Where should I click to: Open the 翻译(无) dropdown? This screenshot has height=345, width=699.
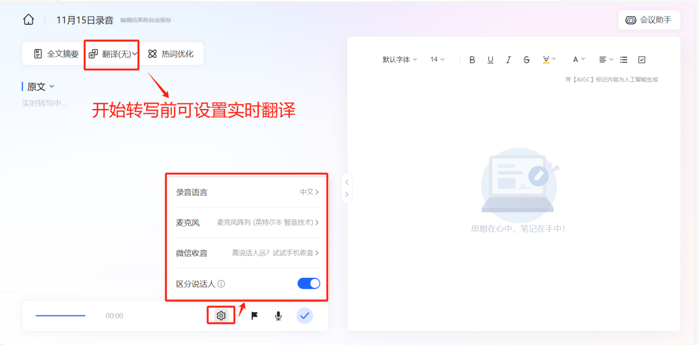[113, 54]
